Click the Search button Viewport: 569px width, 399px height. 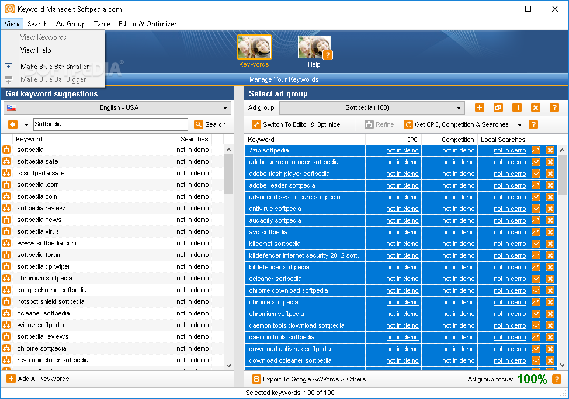(x=210, y=124)
